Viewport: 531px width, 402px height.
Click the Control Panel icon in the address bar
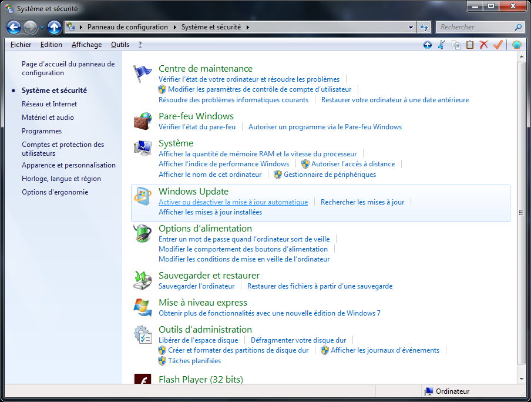click(70, 27)
